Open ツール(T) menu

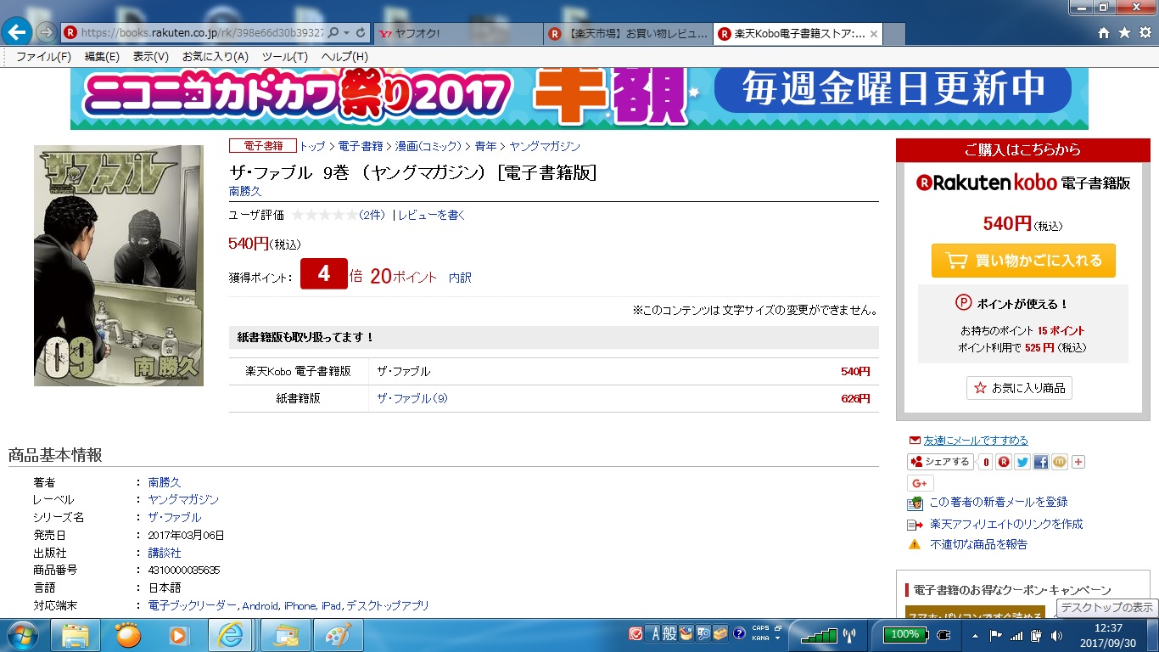point(285,57)
